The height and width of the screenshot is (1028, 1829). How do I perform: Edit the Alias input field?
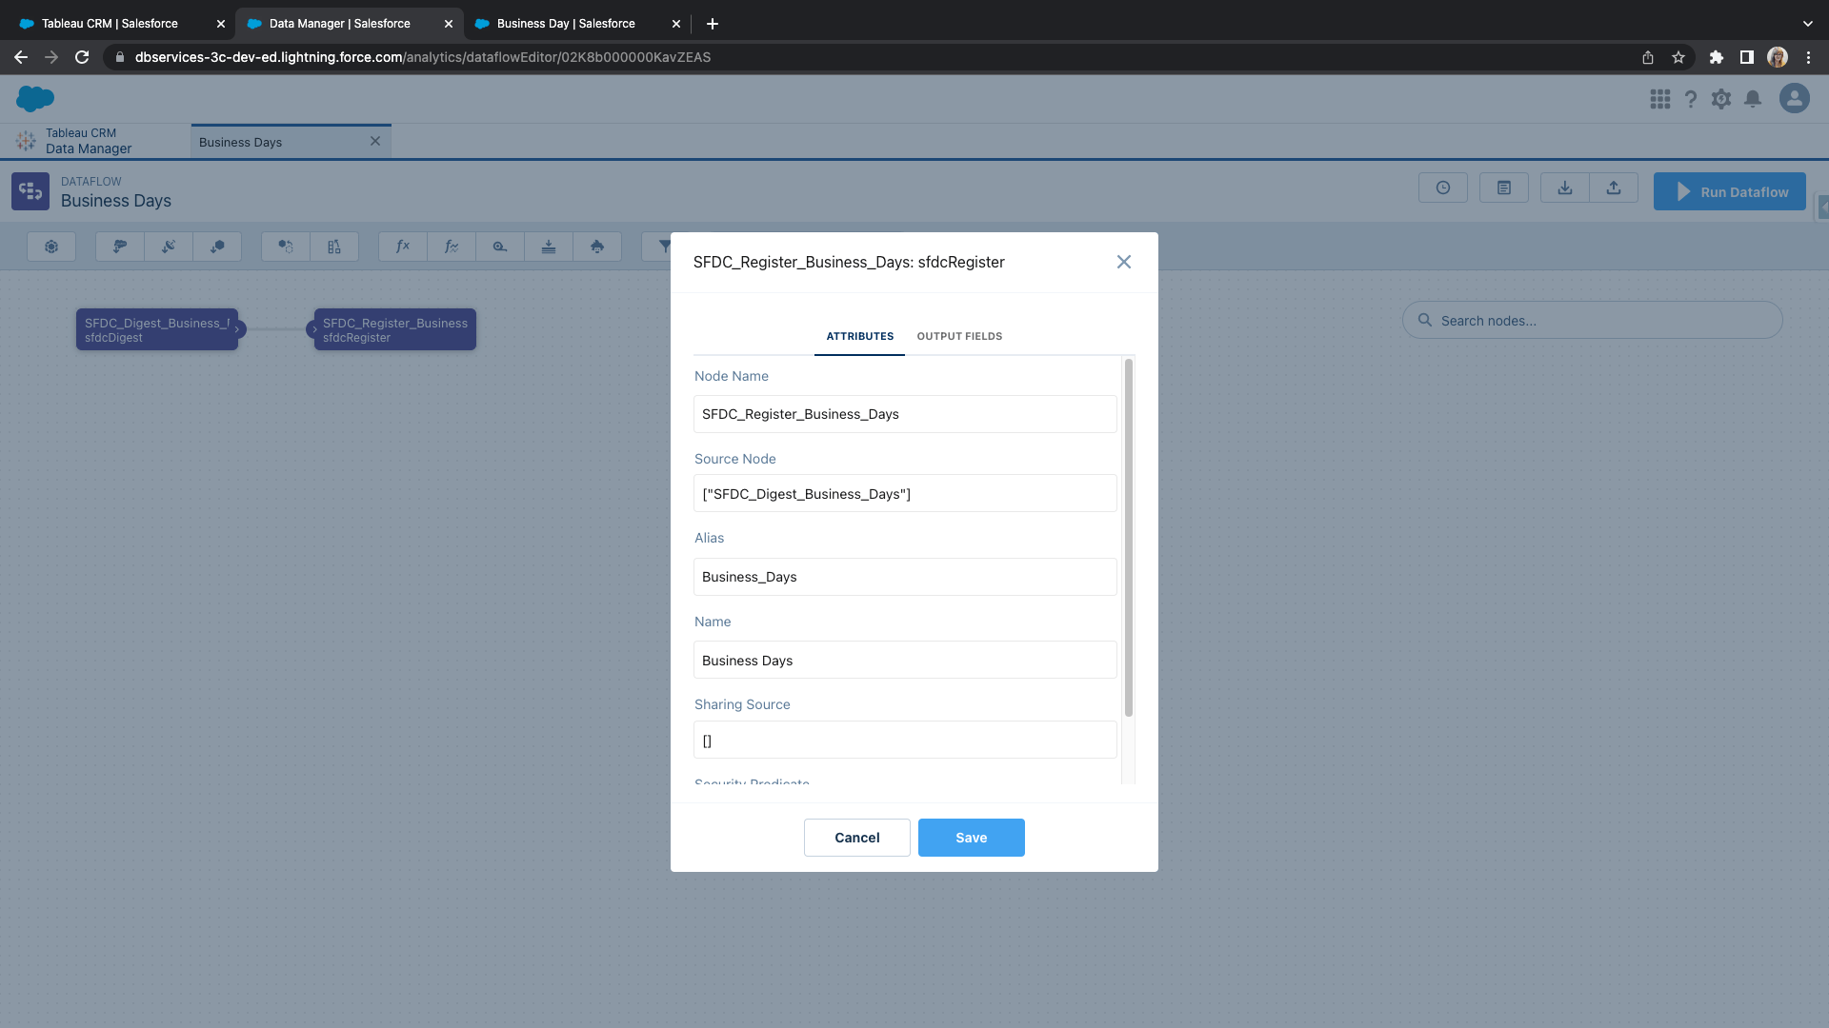coord(903,576)
